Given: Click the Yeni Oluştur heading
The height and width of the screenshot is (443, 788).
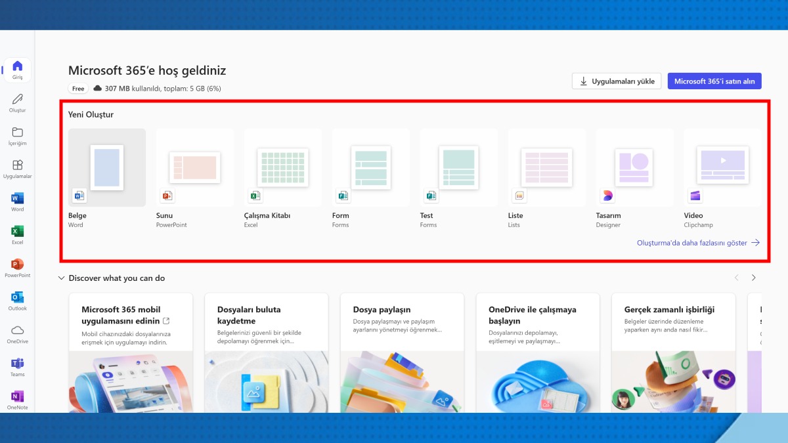Looking at the screenshot, I should point(91,115).
